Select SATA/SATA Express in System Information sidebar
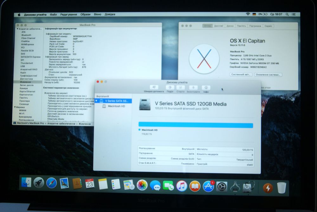Viewport: 317px width, 212px height. (x=30, y=57)
